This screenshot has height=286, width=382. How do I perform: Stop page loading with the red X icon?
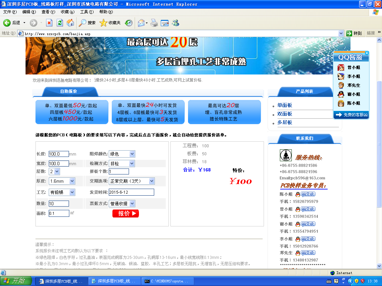coord(49,23)
